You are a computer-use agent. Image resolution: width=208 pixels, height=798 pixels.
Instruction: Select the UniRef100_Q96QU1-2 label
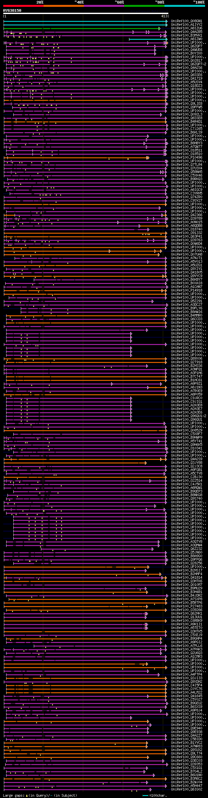coord(188,416)
